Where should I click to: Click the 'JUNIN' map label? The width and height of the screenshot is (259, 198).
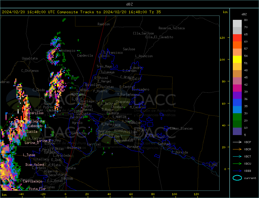pos(116,125)
